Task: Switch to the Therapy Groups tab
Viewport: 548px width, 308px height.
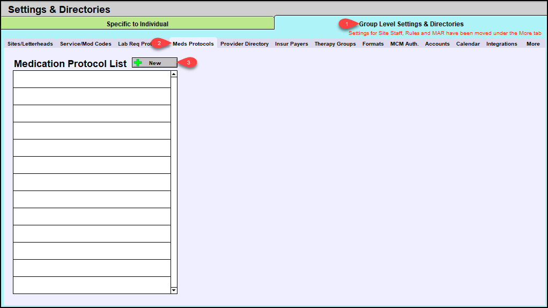Action: point(335,44)
